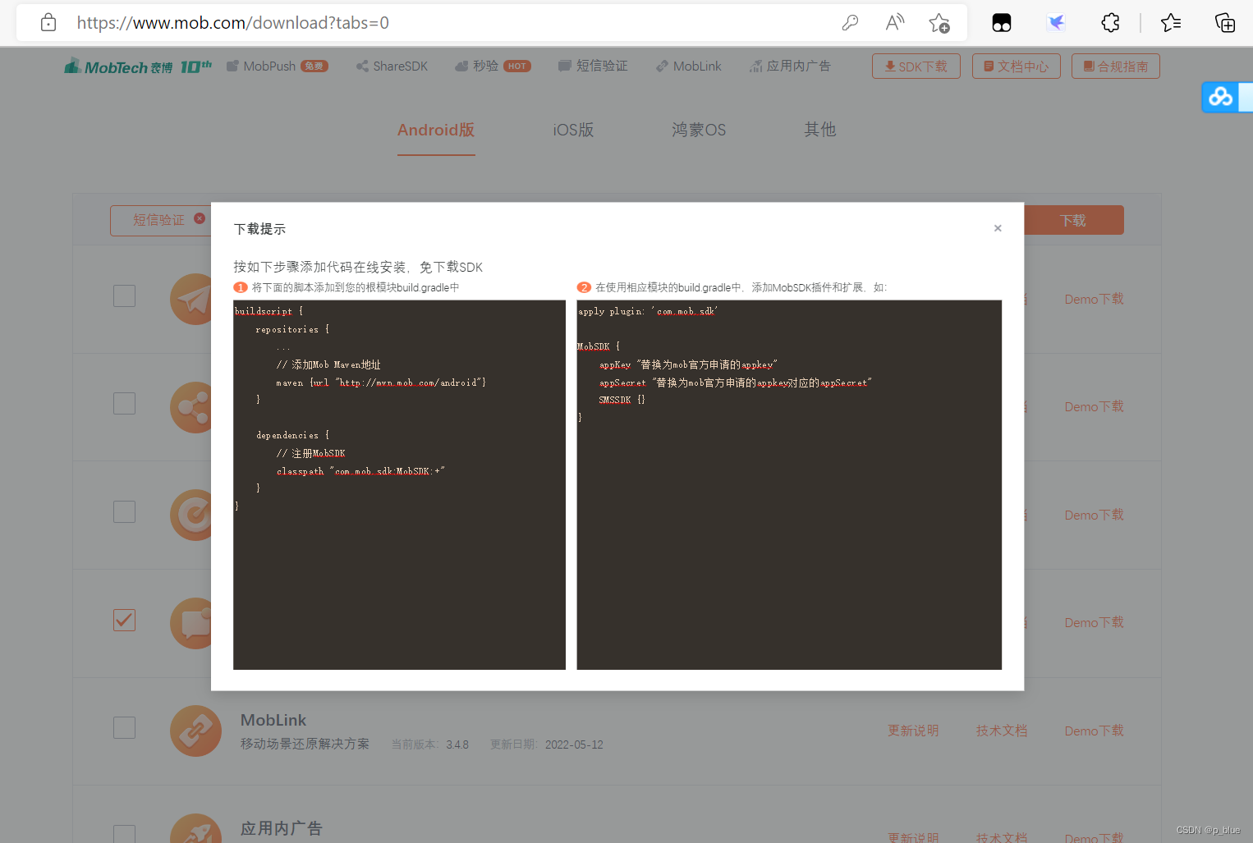Click the orange 下载 button
Image resolution: width=1253 pixels, height=843 pixels.
coord(1073,220)
